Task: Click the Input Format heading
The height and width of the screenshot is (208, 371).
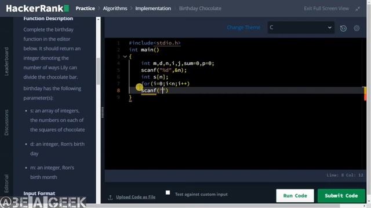Action: (x=39, y=194)
